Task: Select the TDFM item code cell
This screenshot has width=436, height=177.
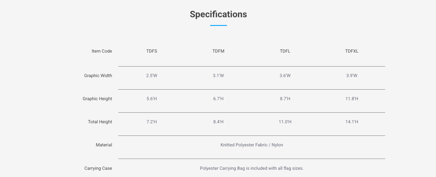Action: [x=218, y=51]
